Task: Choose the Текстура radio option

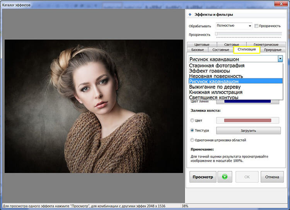Action: (193, 130)
